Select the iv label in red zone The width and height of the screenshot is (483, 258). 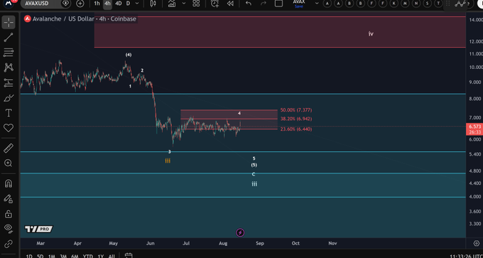coord(371,33)
